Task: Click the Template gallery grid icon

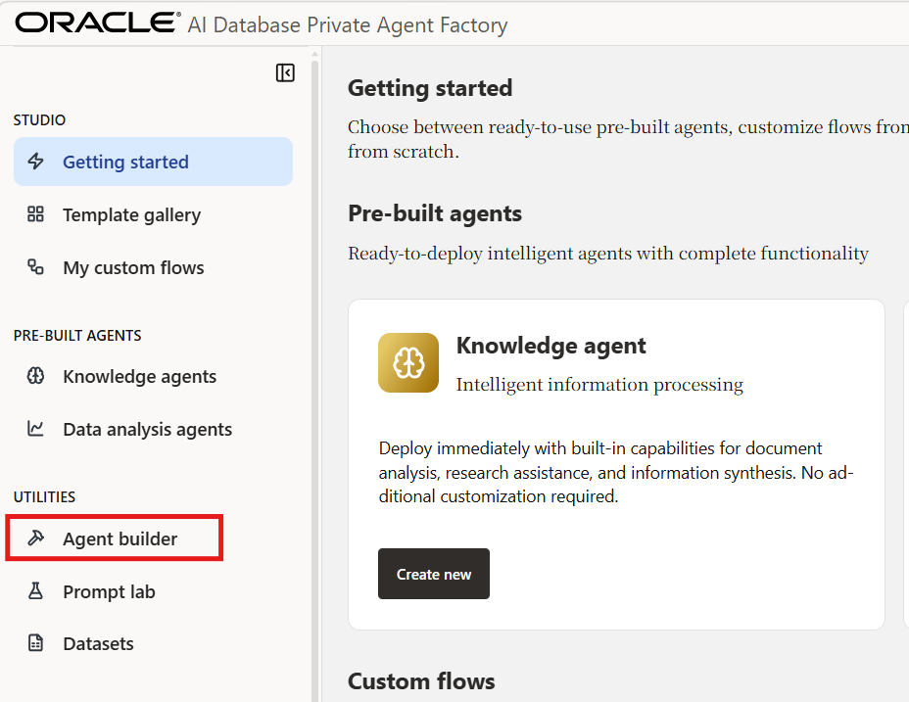Action: (x=36, y=214)
